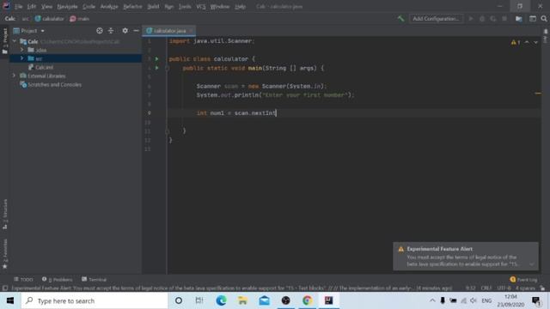Click the fold end marker at line 11

tap(168, 131)
